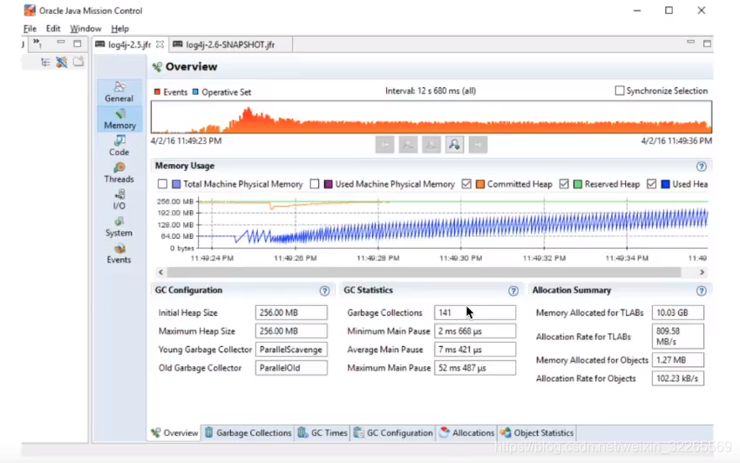Screen dimensions: 740x463
Task: Click the Maximum Heap Size field
Action: pyautogui.click(x=291, y=330)
